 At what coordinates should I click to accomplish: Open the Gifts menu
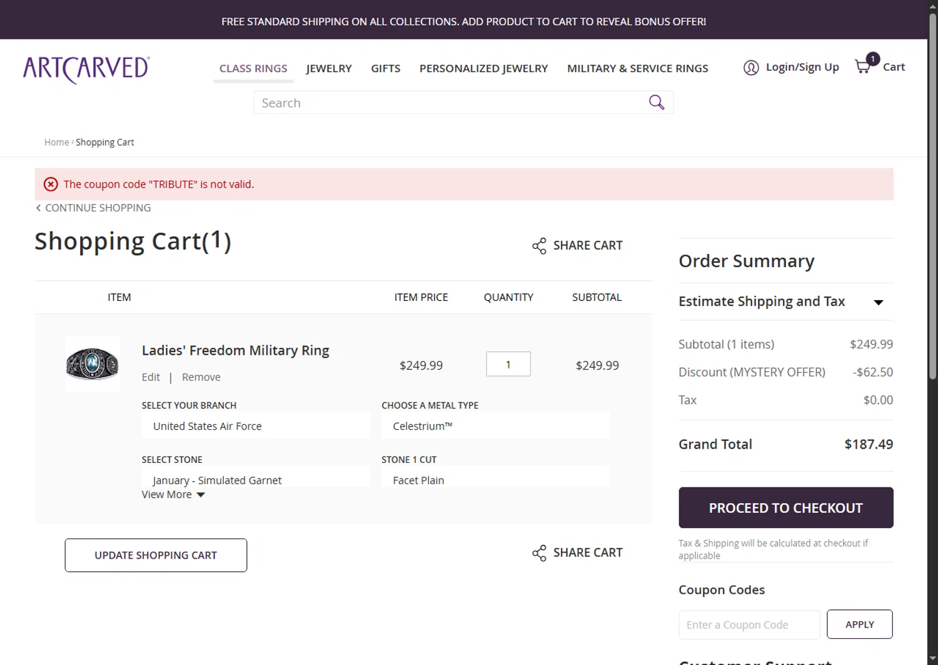coord(385,68)
